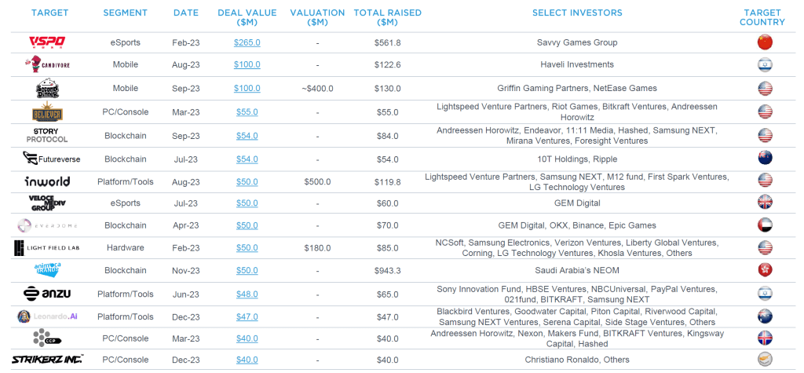
Task: Click inworld's $50.0 deal value link
Action: pyautogui.click(x=247, y=181)
